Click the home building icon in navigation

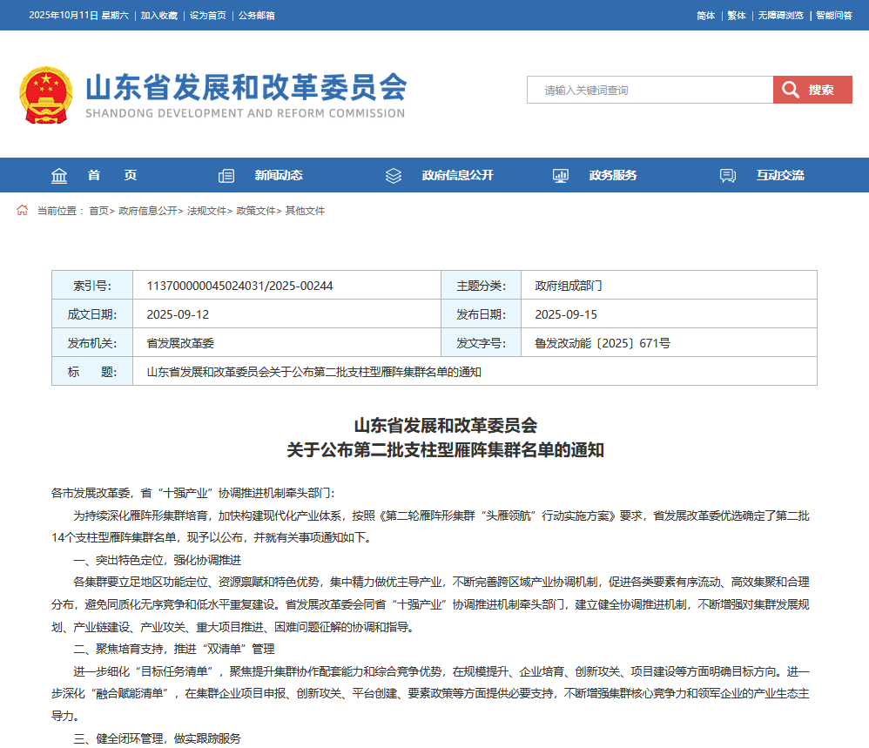(x=59, y=176)
